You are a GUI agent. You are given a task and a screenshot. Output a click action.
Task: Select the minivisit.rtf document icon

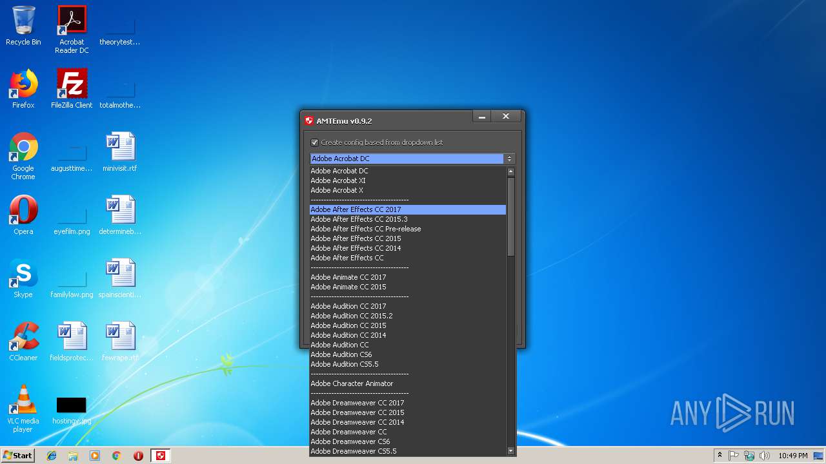coord(120,152)
